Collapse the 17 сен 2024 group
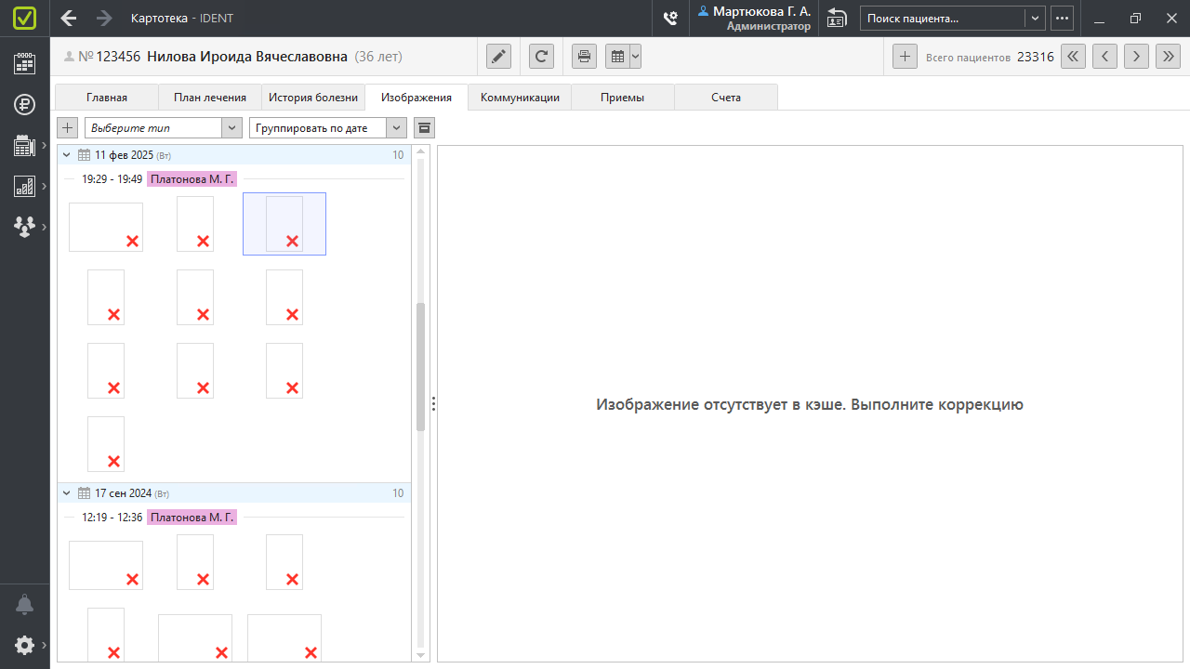1190x669 pixels. tap(66, 493)
